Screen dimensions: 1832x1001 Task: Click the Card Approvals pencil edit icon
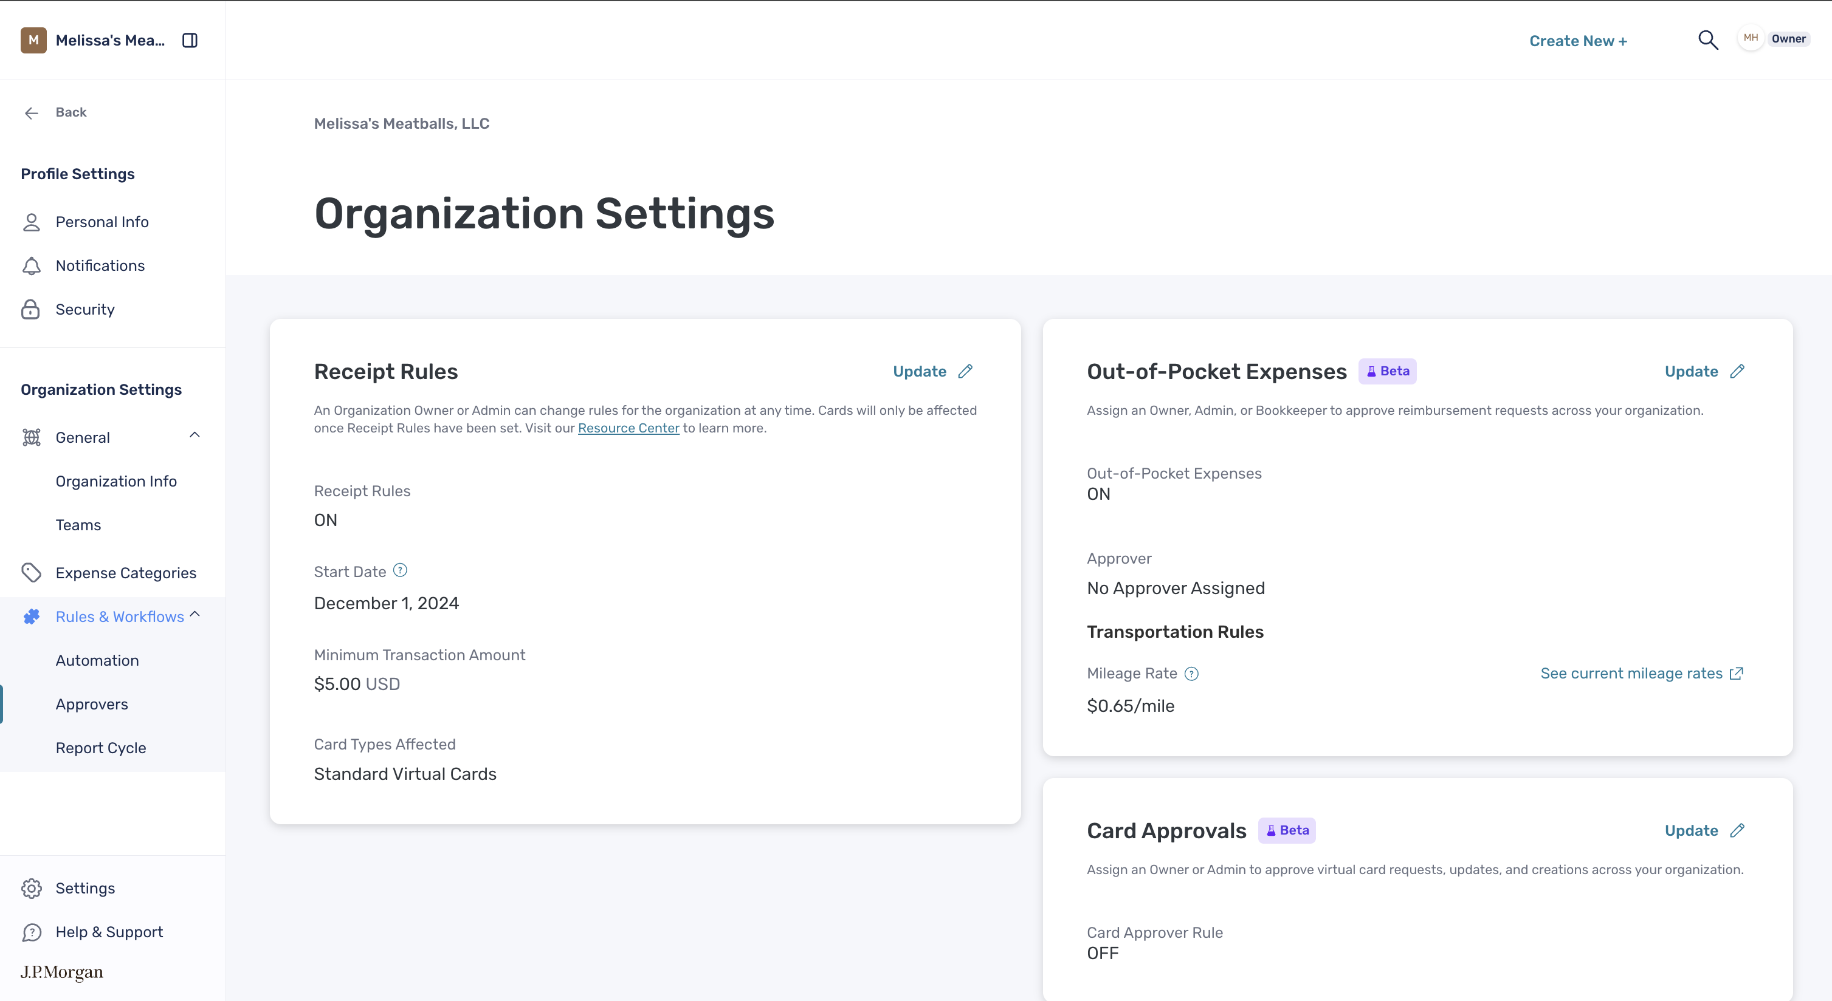1737,830
